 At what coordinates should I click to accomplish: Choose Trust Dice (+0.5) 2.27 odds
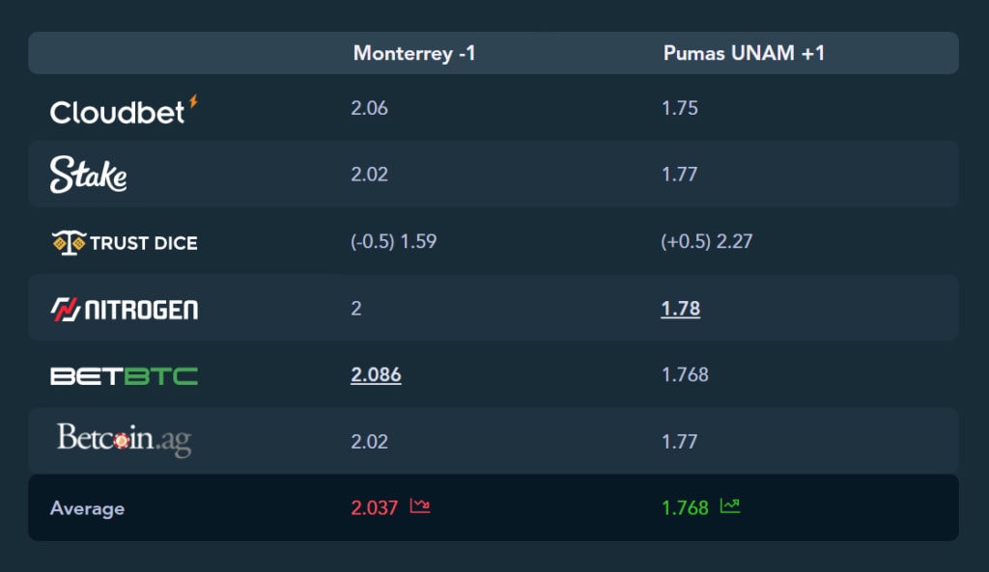click(706, 241)
